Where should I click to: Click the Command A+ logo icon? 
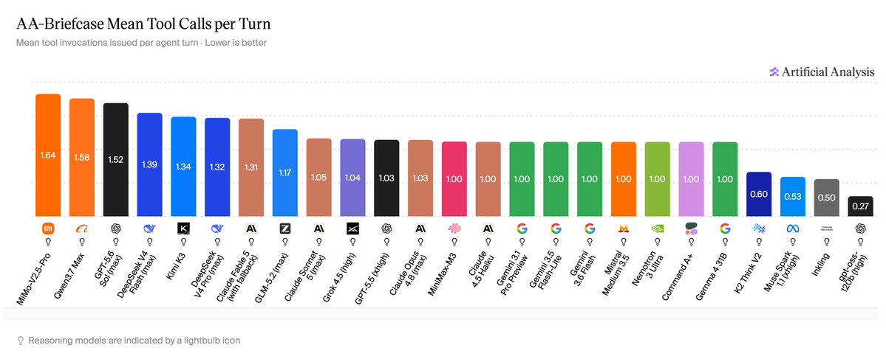[691, 229]
